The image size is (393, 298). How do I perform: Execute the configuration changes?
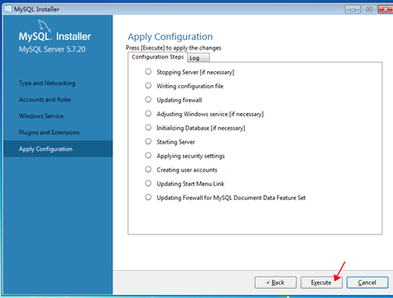click(x=321, y=282)
